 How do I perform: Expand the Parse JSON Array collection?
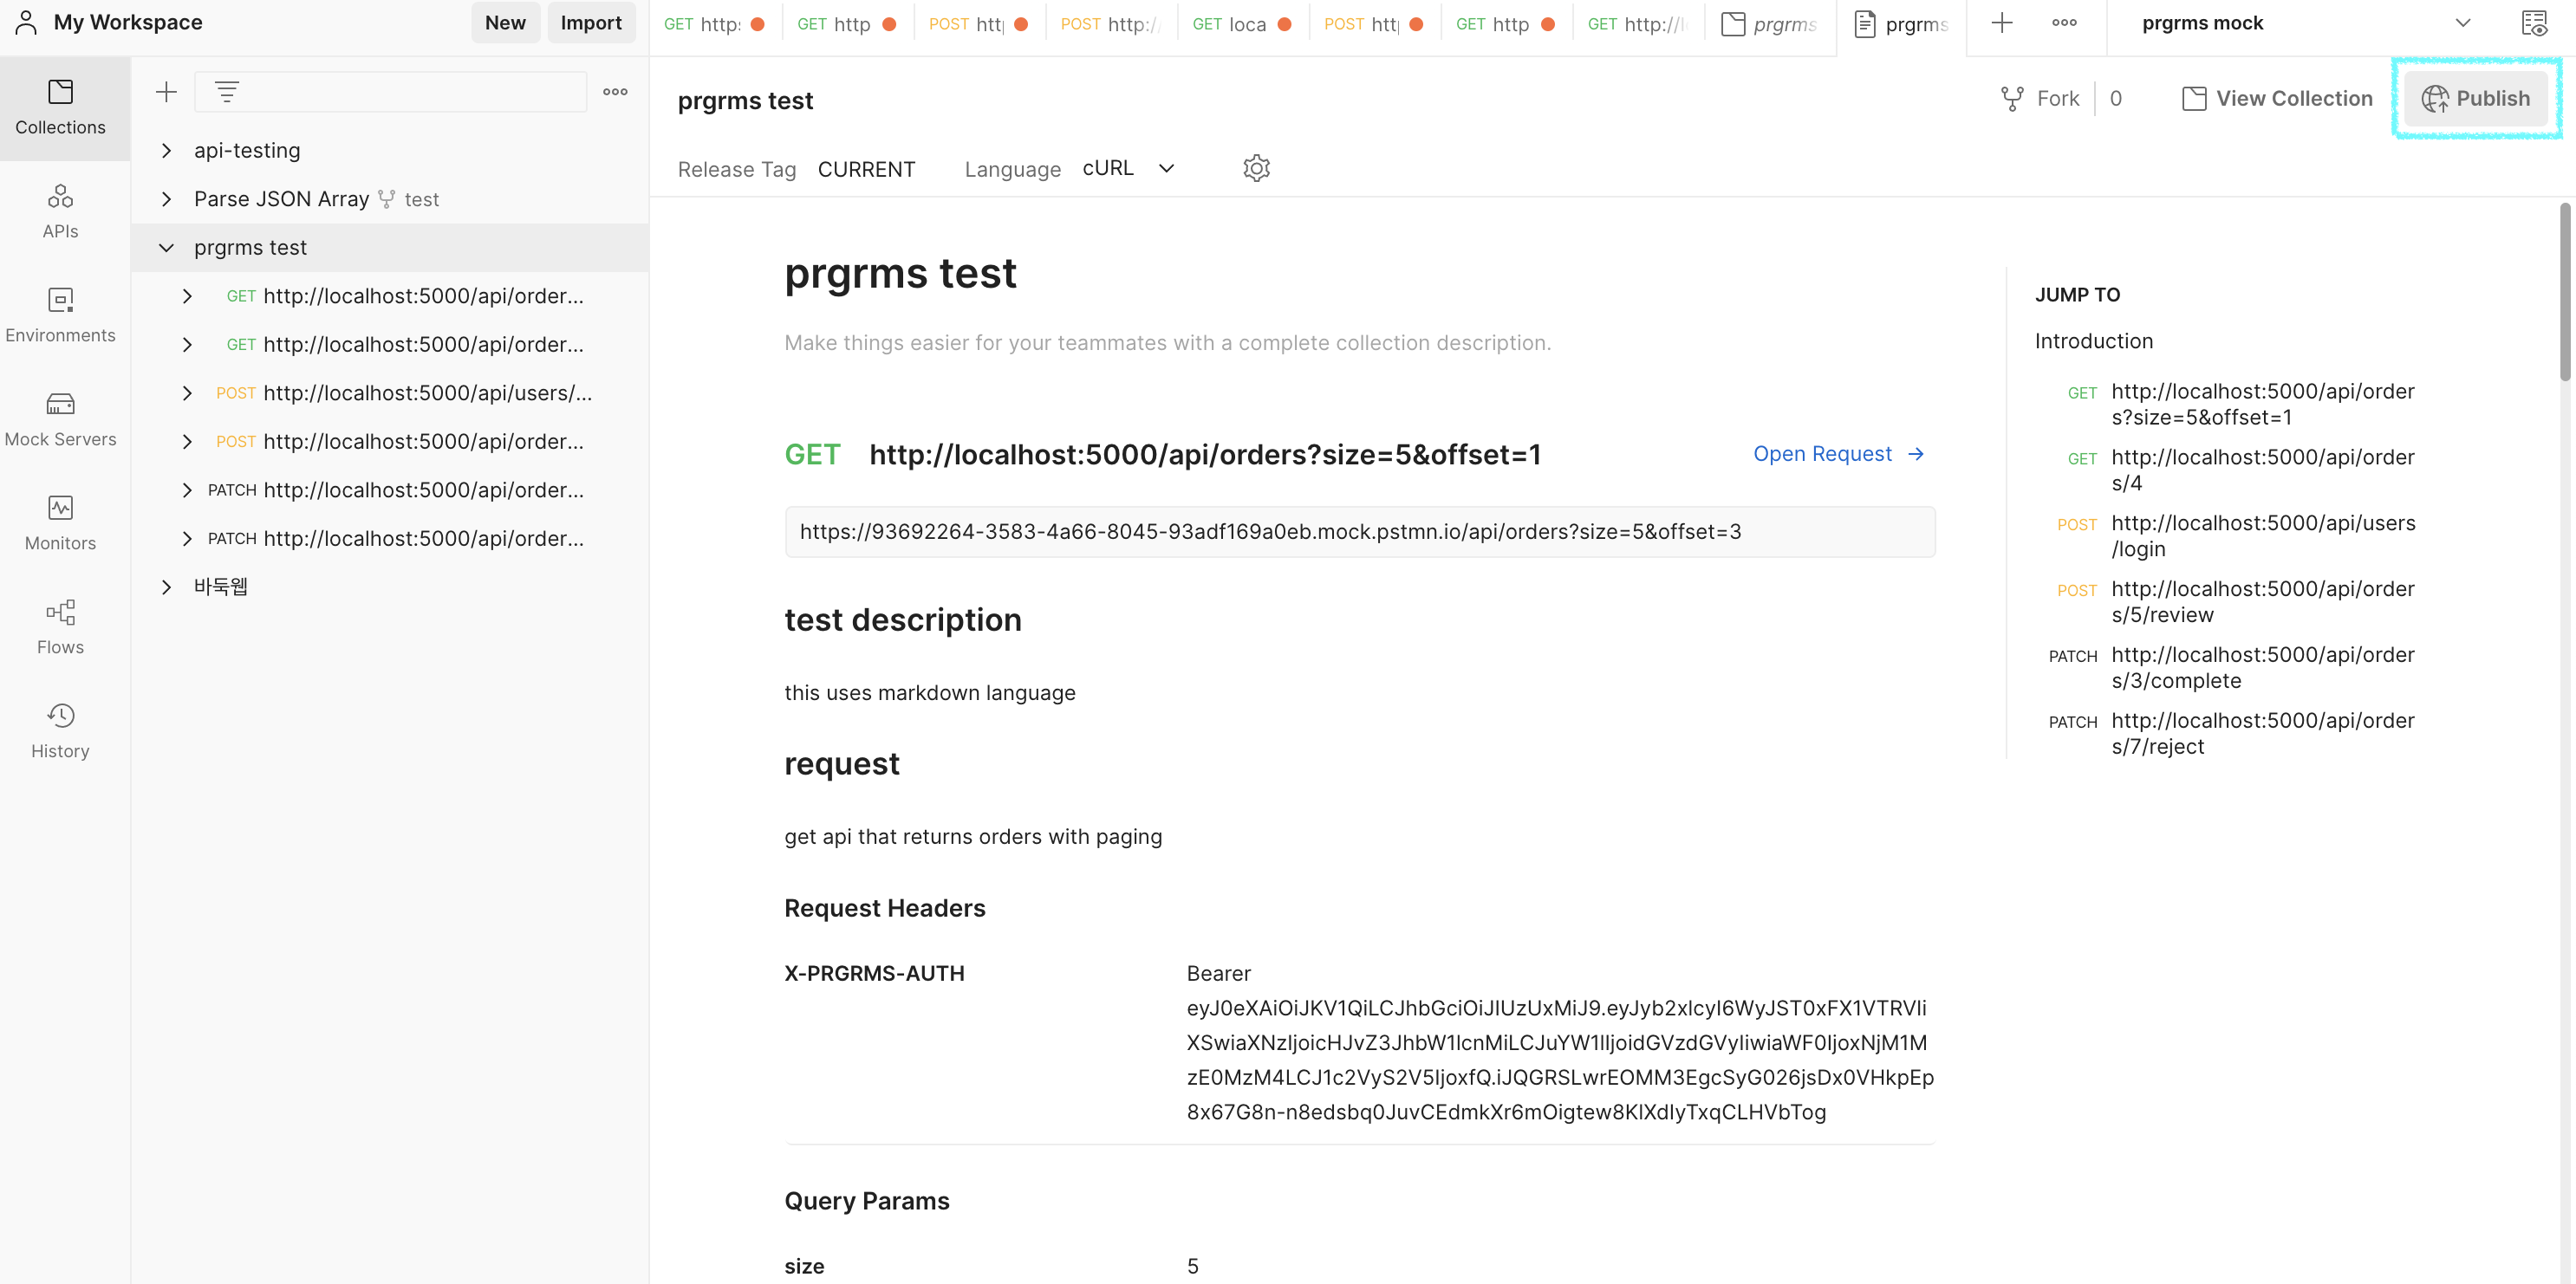pos(167,199)
